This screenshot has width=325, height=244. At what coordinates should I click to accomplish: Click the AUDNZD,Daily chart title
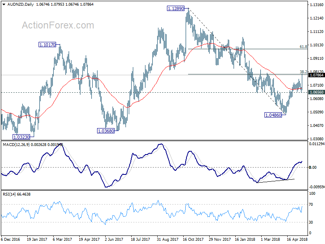click(x=21, y=4)
